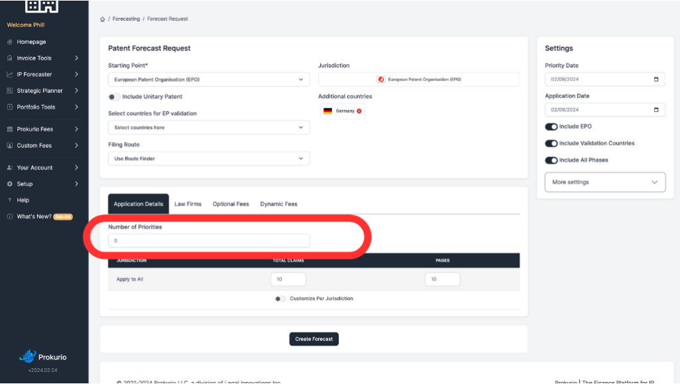Open the Homepage sidebar link
The width and height of the screenshot is (680, 384).
tap(31, 42)
